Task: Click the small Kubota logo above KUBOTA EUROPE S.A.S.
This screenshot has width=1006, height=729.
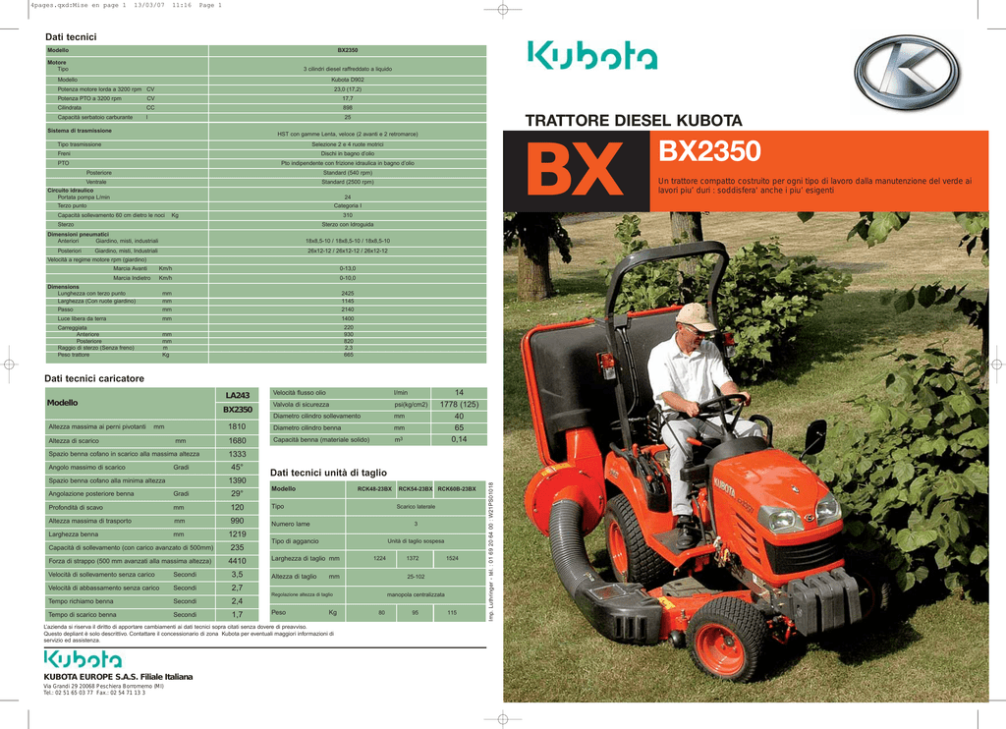Action: pos(83,659)
